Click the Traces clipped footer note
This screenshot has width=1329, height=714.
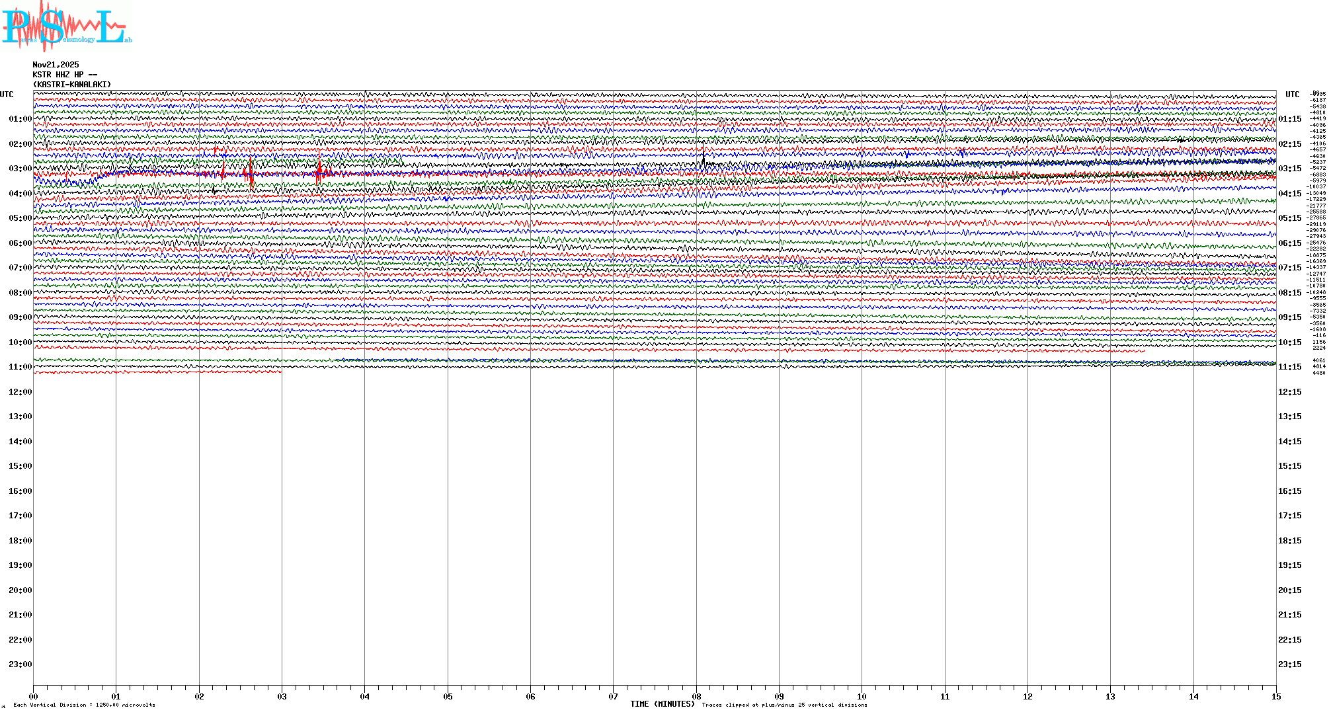pyautogui.click(x=784, y=705)
